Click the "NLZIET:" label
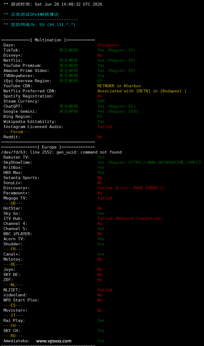204x346 pixels. tap(12, 290)
